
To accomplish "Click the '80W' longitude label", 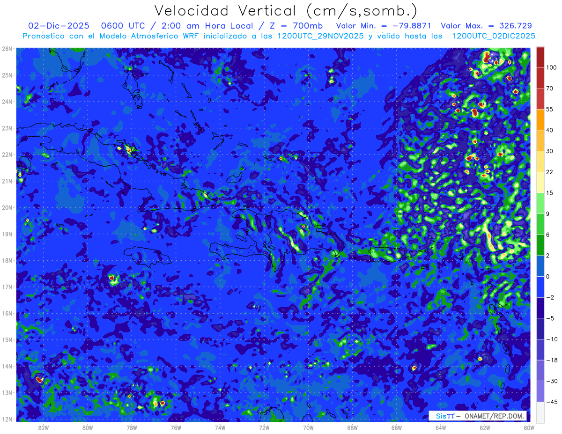I will pyautogui.click(x=88, y=427).
